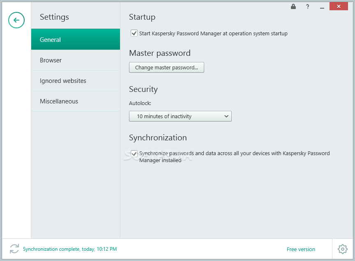Image resolution: width=355 pixels, height=261 pixels.
Task: Open settings via the gear icon
Action: click(343, 249)
